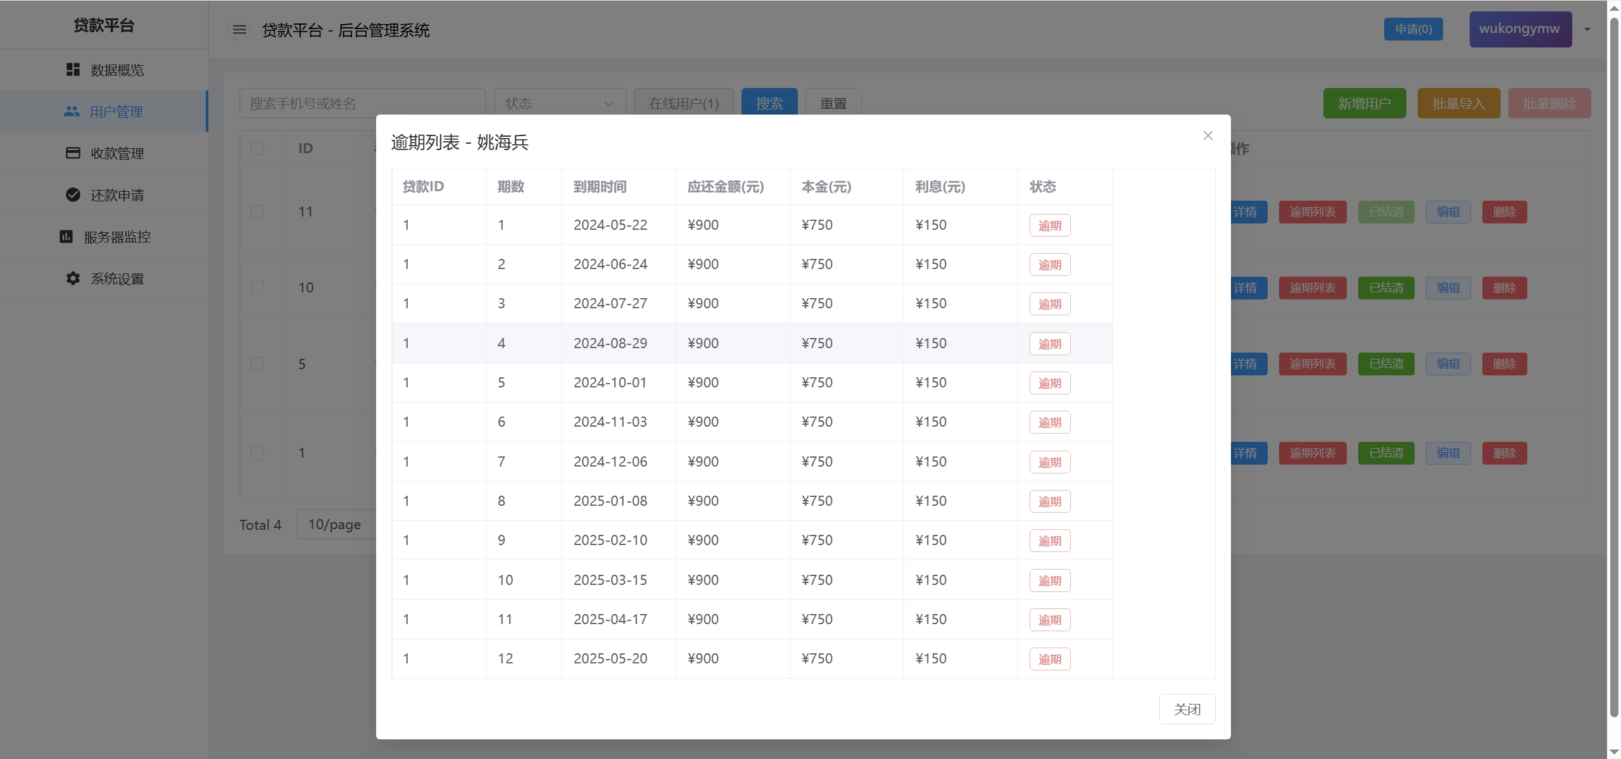The height and width of the screenshot is (759, 1621).
Task: Click the 关闭 button in the dialog
Action: coord(1187,709)
